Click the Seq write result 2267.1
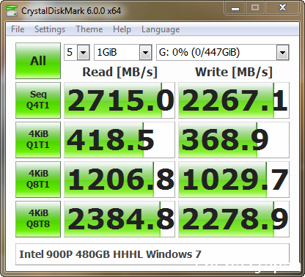The width and height of the screenshot is (305, 277). (x=234, y=100)
